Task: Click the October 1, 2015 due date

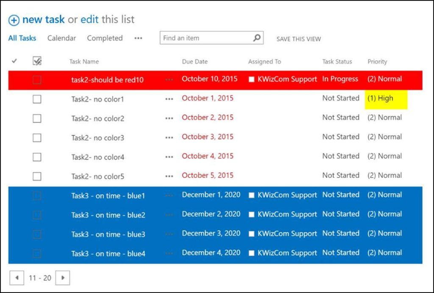Action: pos(208,98)
